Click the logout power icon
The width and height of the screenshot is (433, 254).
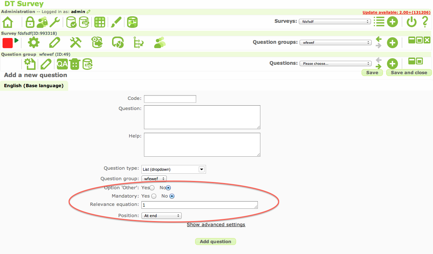[412, 22]
